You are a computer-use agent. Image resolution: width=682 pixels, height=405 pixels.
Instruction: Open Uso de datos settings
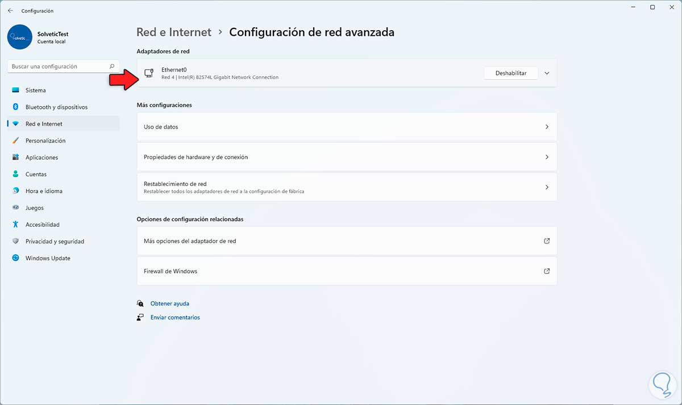coord(347,127)
